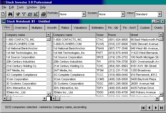Switch to the Fin - Ann'l tab
Viewport: 166px width, 113px height.
tap(129, 28)
